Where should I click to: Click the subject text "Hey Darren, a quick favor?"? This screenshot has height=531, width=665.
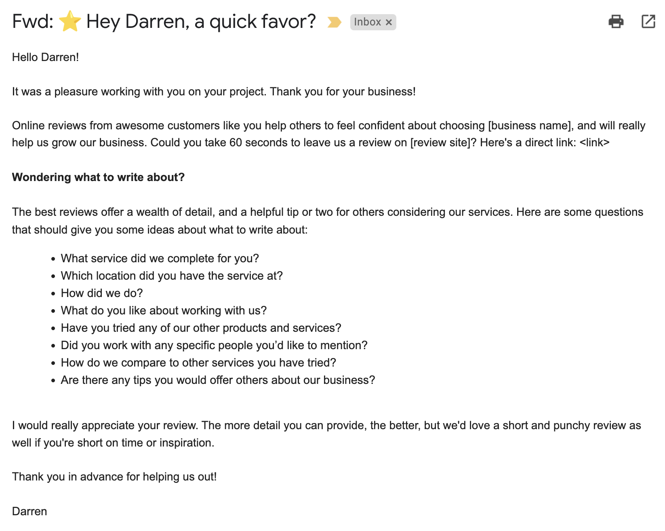[x=201, y=21]
